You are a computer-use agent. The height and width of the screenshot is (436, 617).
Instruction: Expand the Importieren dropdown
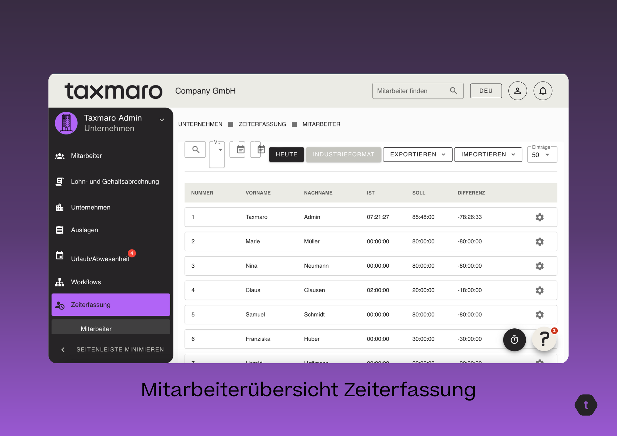click(488, 154)
